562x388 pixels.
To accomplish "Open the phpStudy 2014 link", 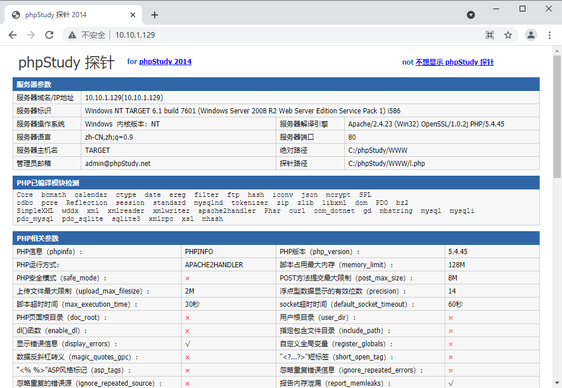I will coord(165,62).
